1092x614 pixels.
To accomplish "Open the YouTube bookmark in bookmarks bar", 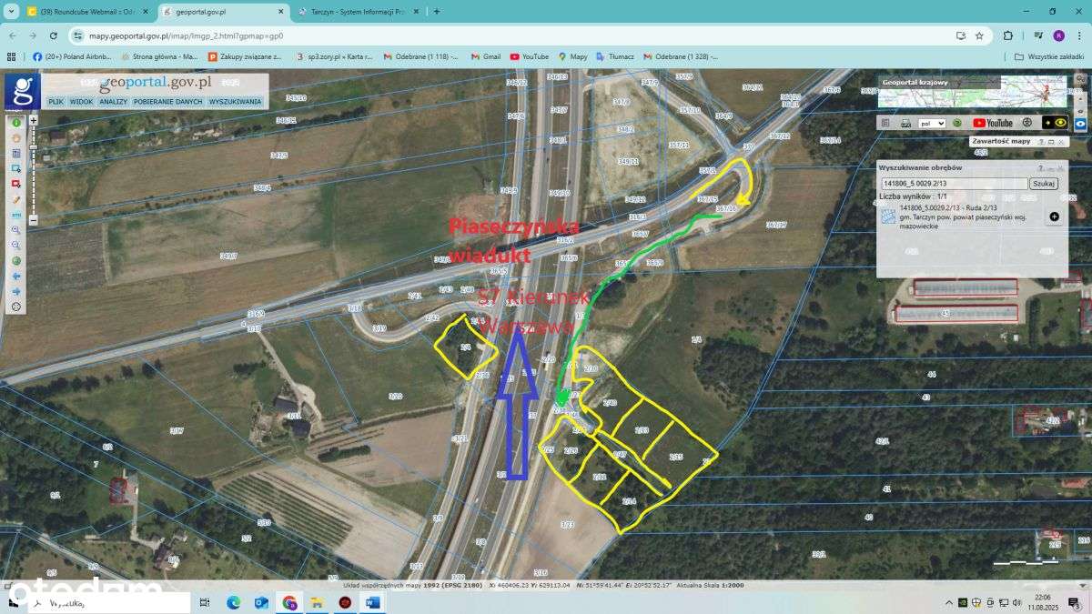I will pyautogui.click(x=530, y=56).
